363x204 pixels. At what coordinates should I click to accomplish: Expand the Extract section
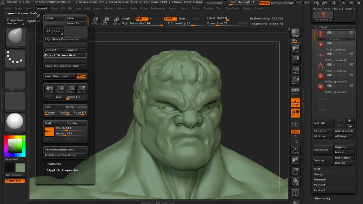coord(320,190)
